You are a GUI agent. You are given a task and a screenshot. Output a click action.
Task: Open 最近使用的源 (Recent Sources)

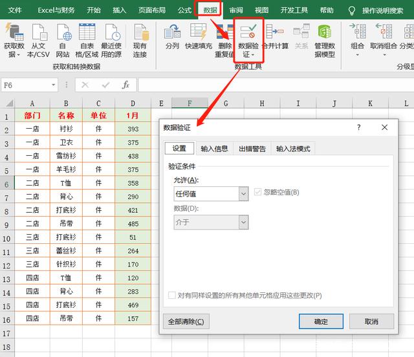coord(112,34)
